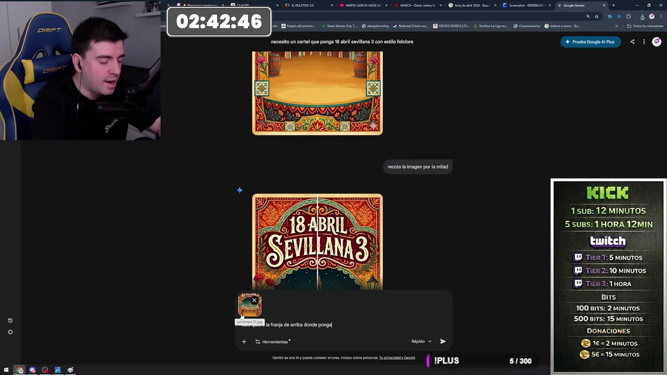Open the Photos app taskbar icon
Screen dimensions: 667x375
pos(57,370)
